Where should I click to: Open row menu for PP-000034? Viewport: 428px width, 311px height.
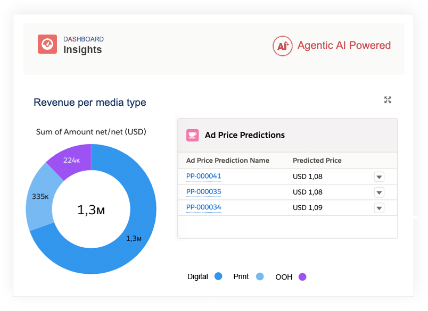point(379,208)
